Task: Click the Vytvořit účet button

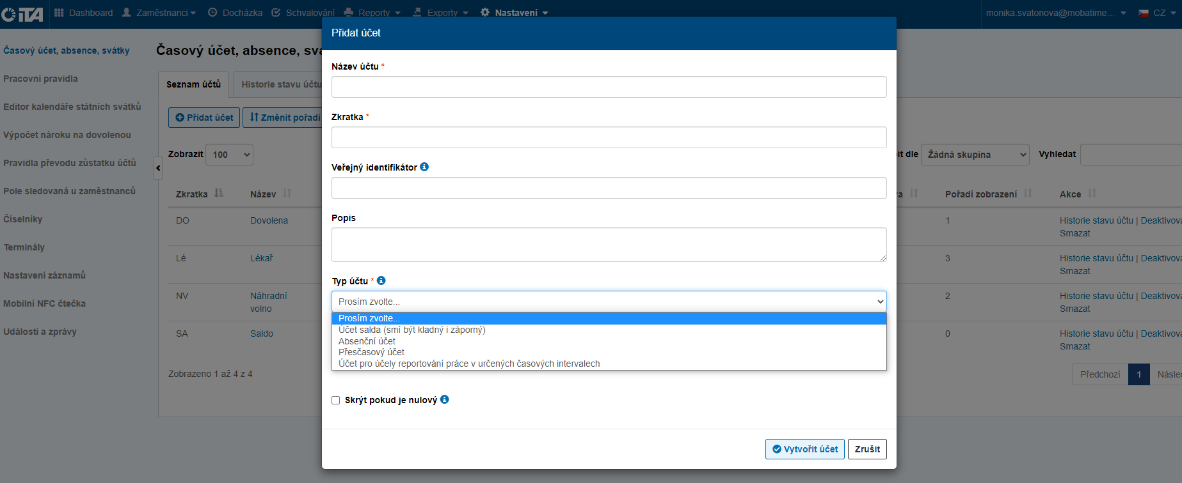Action: pos(804,449)
